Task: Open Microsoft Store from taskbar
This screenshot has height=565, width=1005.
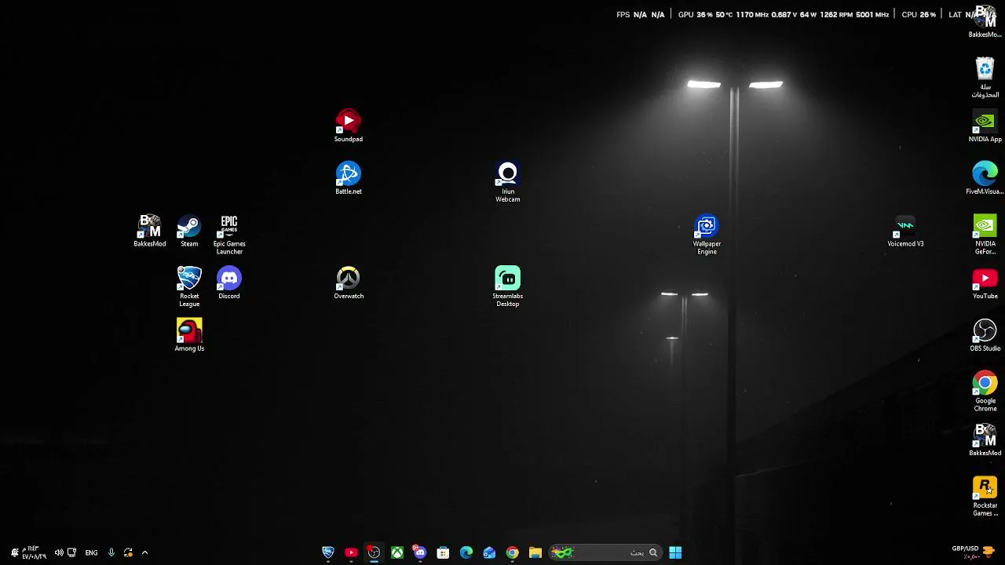Action: coord(443,552)
